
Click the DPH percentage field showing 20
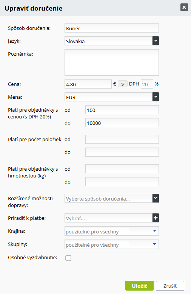147,84
